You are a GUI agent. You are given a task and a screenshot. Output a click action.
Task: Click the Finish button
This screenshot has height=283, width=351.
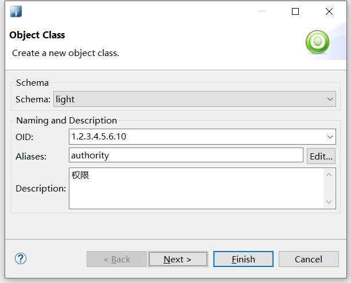click(x=243, y=259)
